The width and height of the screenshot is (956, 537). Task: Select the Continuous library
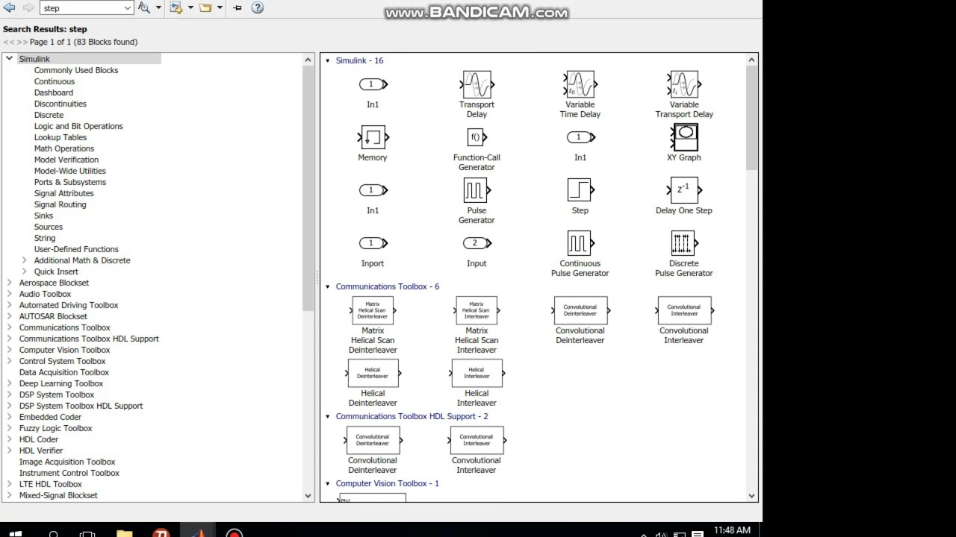click(55, 81)
